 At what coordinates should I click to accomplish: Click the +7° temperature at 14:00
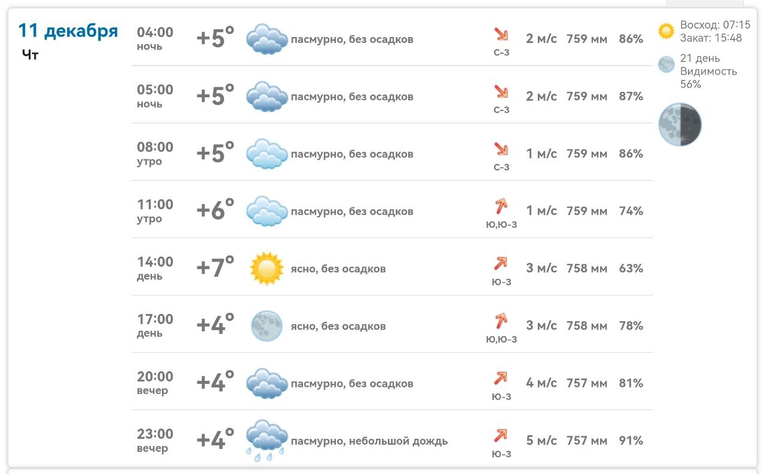(215, 267)
